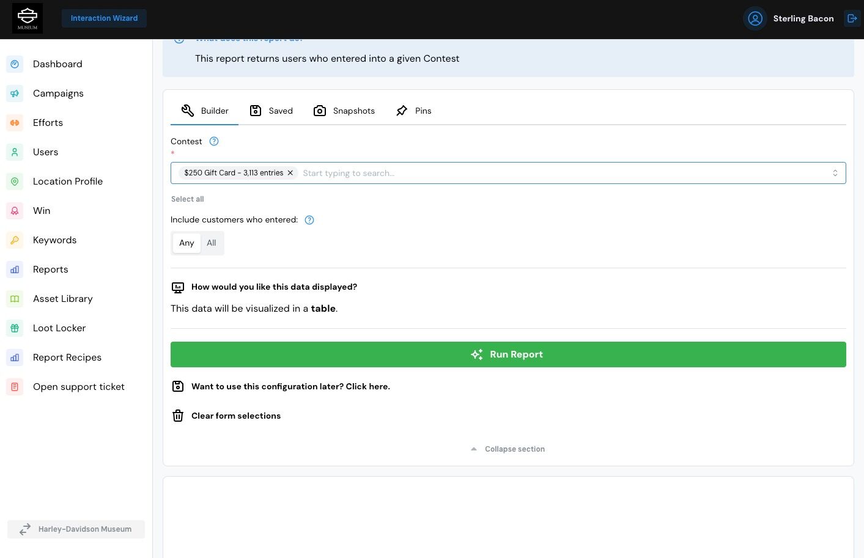Screen dimensions: 864x558
Task: Collapse section using the bottom expander
Action: [508, 449]
